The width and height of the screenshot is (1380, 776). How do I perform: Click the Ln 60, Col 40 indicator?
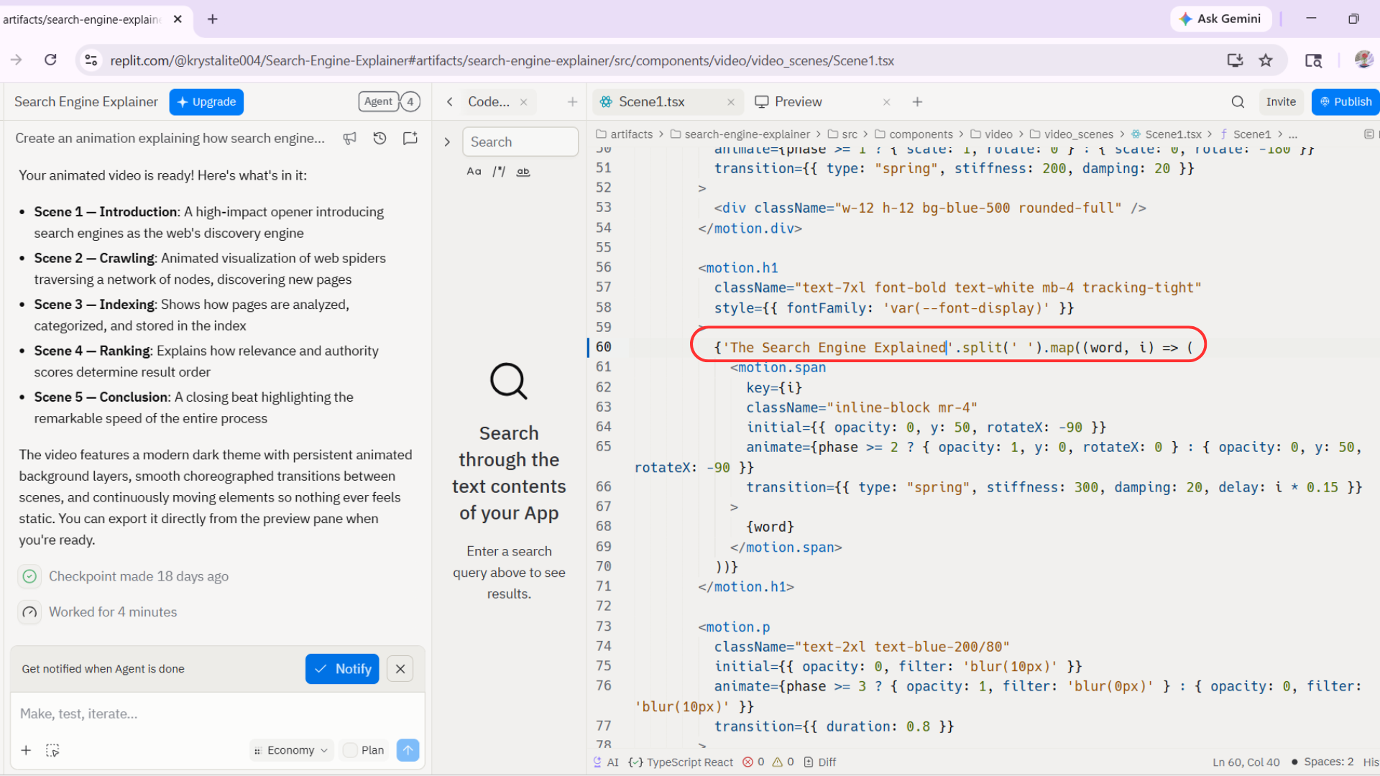point(1246,762)
